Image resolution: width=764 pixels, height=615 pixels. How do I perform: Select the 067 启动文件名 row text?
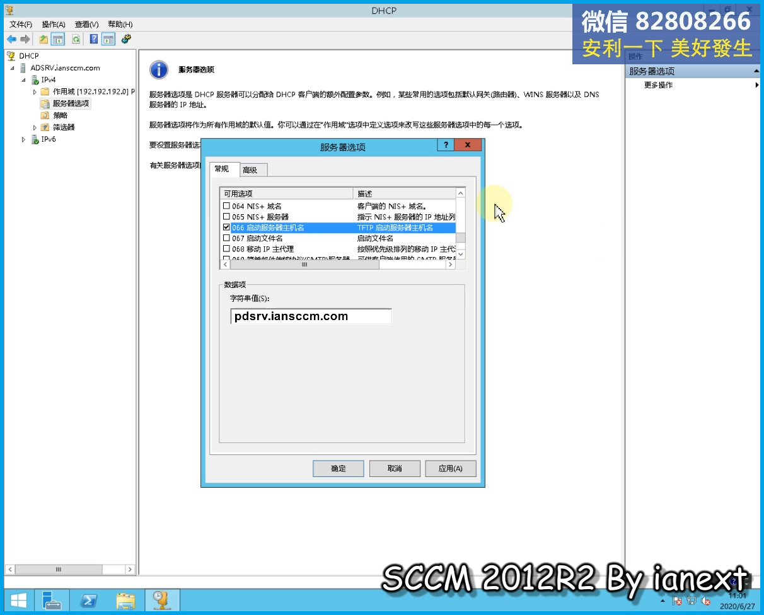(x=257, y=238)
